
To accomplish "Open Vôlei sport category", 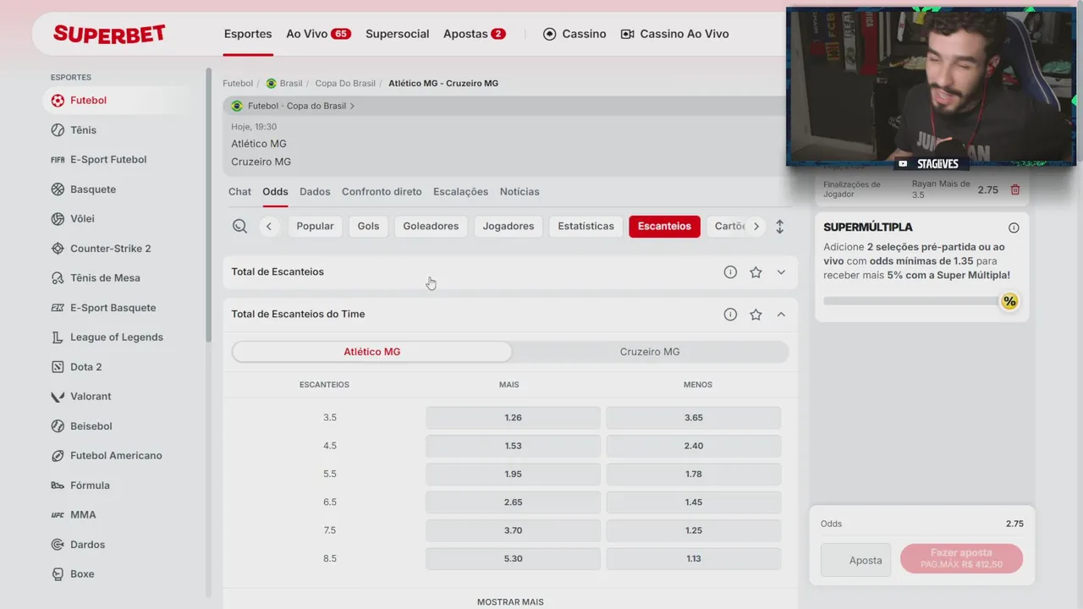I will coord(72,219).
